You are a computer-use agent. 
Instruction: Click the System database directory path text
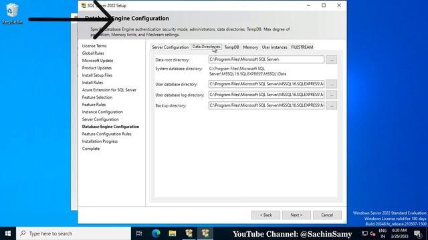(x=247, y=71)
